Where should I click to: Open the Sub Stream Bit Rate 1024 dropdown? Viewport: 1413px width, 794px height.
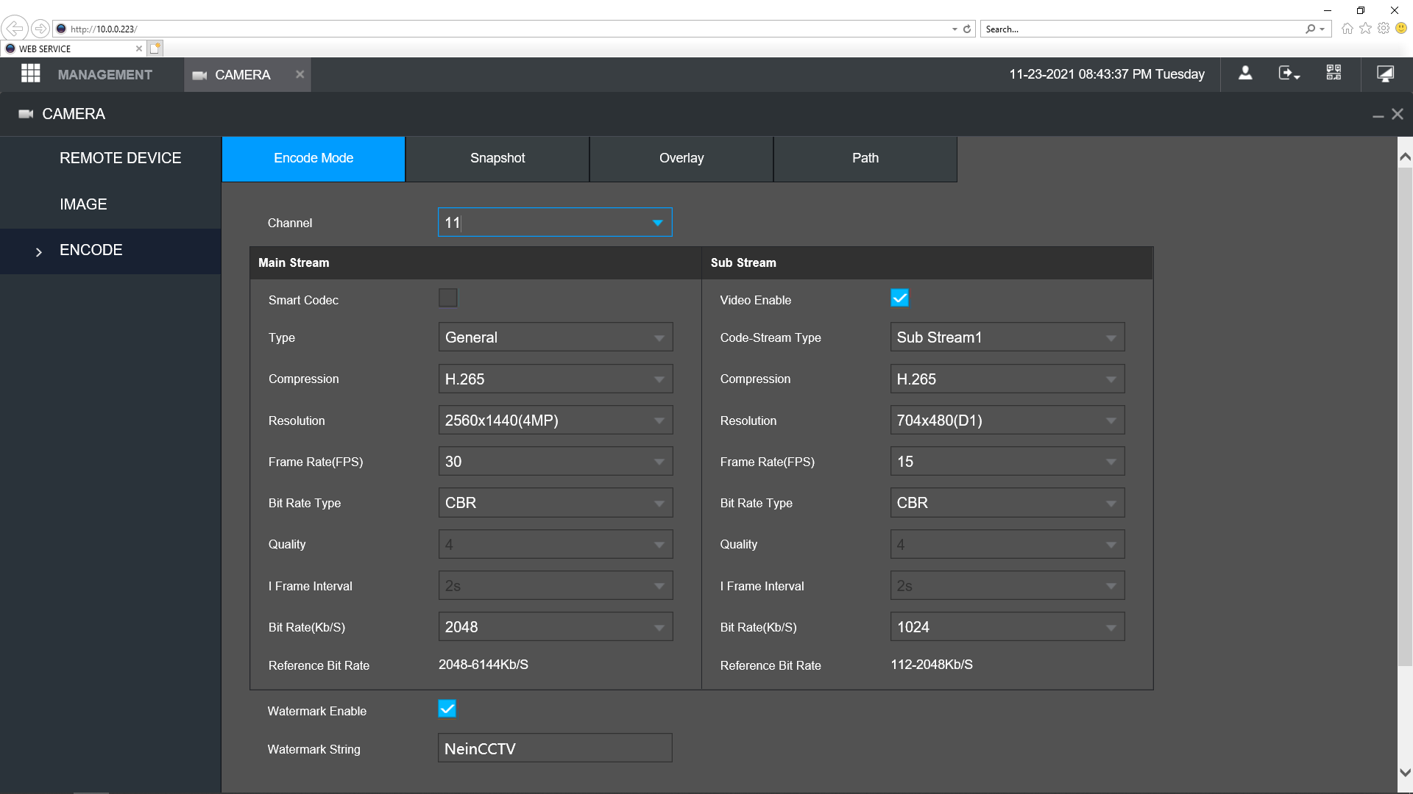(x=1007, y=627)
